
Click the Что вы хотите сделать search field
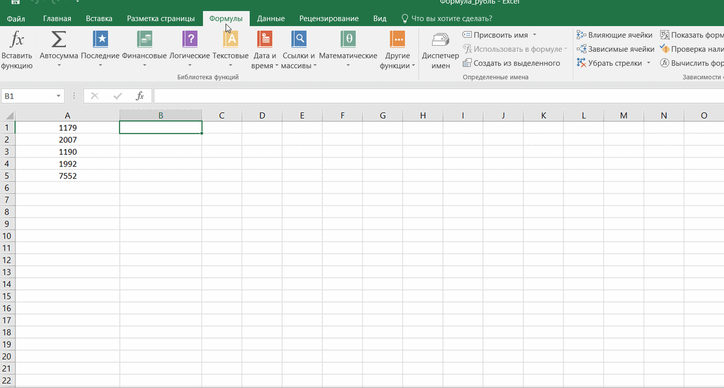coord(452,19)
